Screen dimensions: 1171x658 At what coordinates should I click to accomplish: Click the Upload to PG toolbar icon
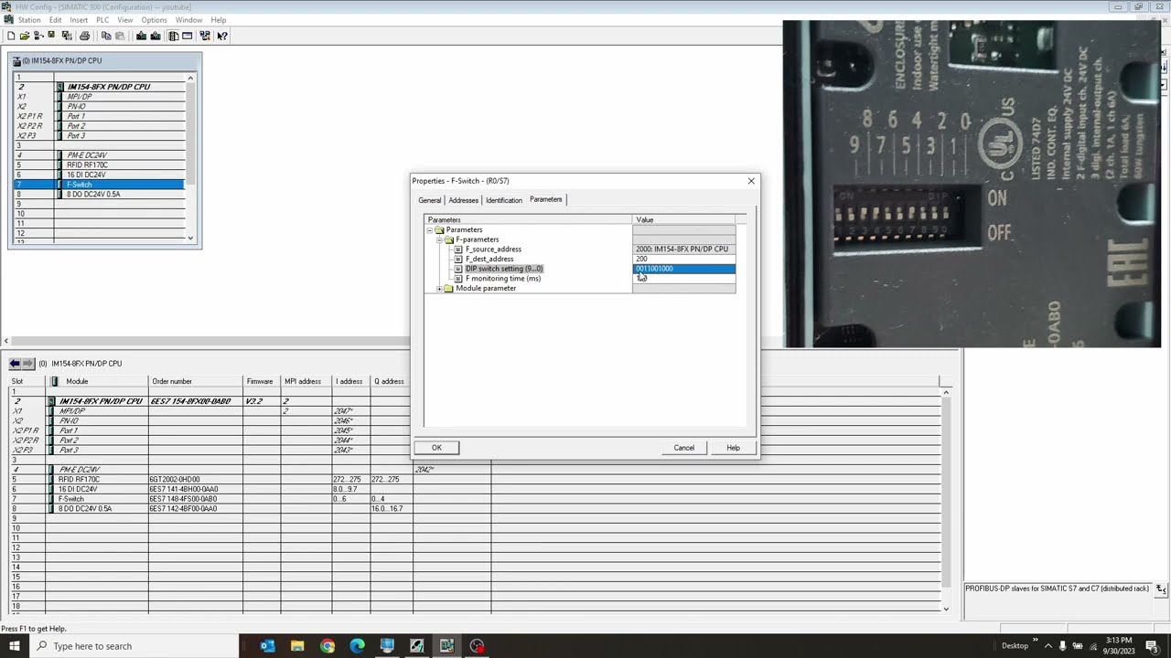pyautogui.click(x=156, y=36)
